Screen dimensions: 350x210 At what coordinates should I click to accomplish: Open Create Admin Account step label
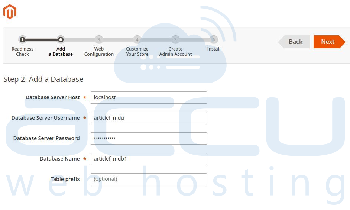175,51
